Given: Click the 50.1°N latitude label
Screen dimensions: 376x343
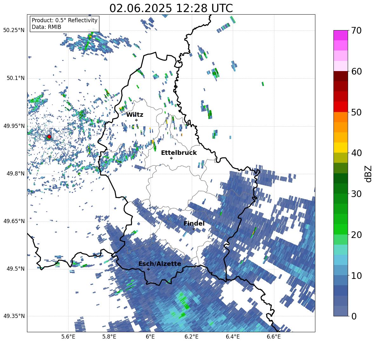Looking at the screenshot, I should click(x=16, y=78).
